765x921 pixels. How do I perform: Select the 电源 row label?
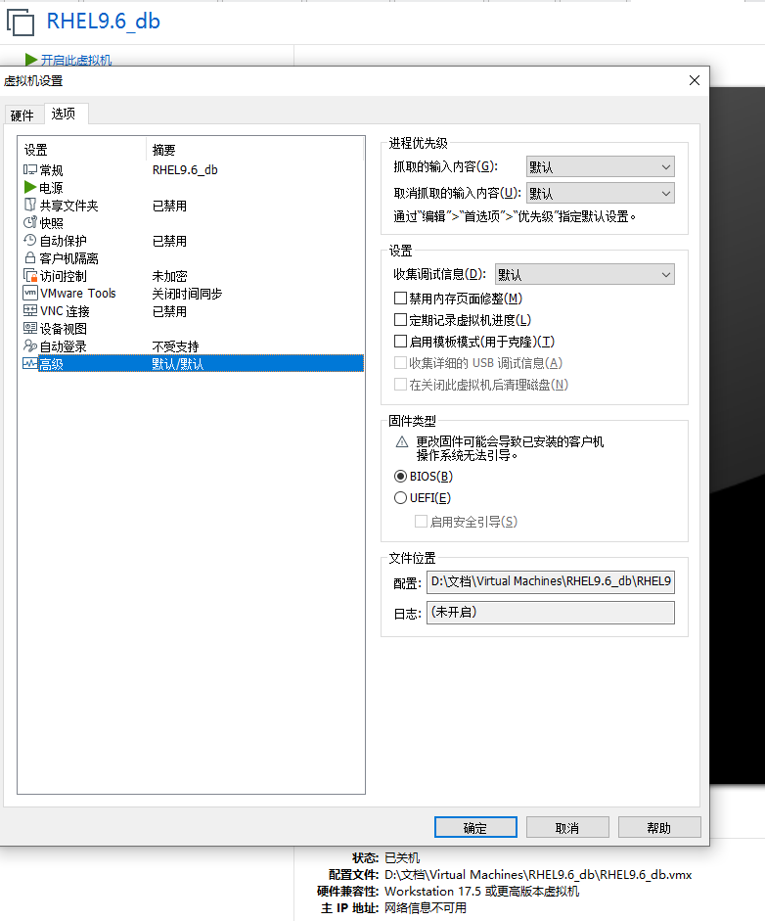coord(51,188)
